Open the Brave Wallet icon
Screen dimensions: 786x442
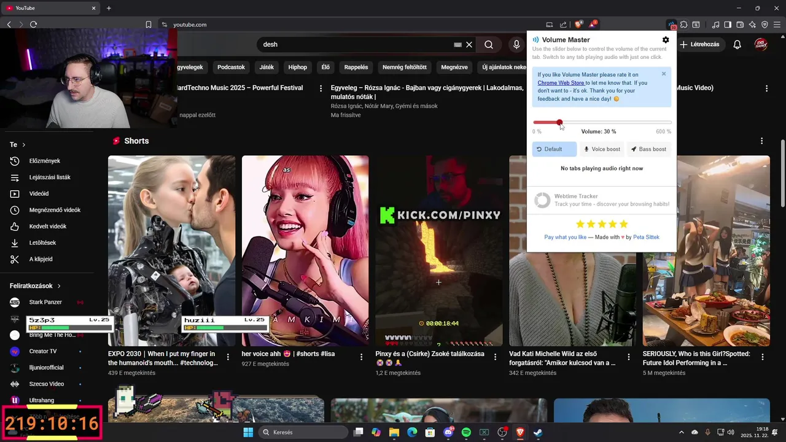(x=740, y=25)
